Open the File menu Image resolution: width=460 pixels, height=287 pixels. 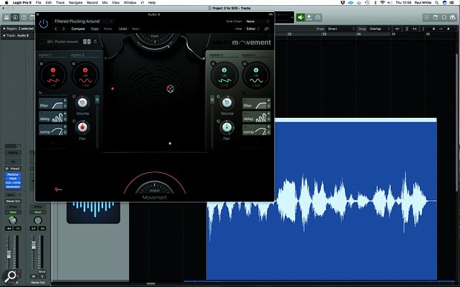[39, 3]
